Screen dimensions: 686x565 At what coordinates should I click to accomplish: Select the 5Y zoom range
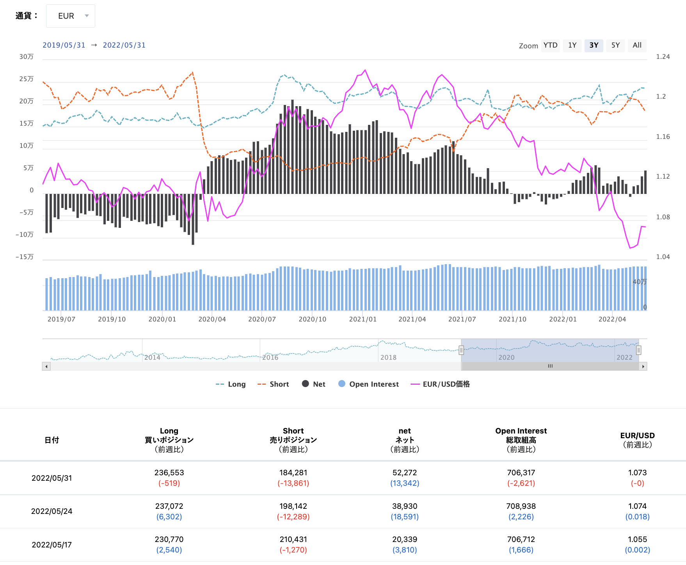(x=615, y=45)
